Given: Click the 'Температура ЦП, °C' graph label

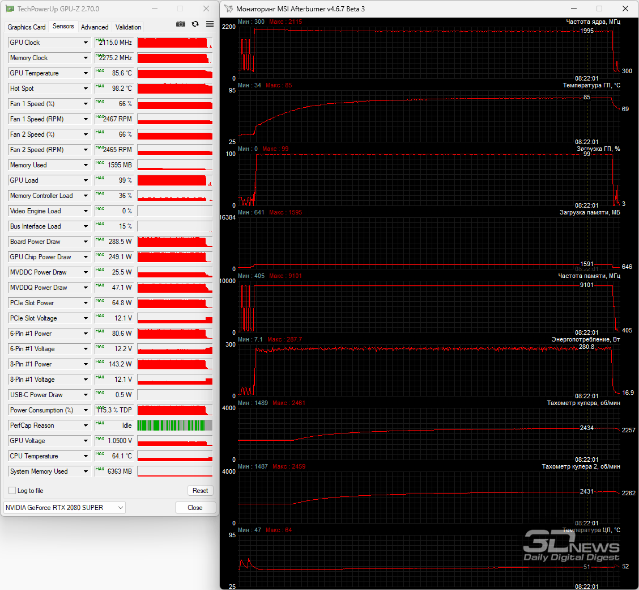Looking at the screenshot, I should click(591, 530).
